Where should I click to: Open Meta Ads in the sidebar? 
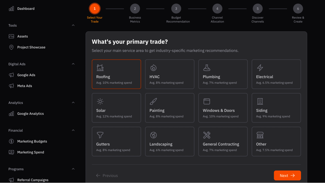(x=24, y=86)
